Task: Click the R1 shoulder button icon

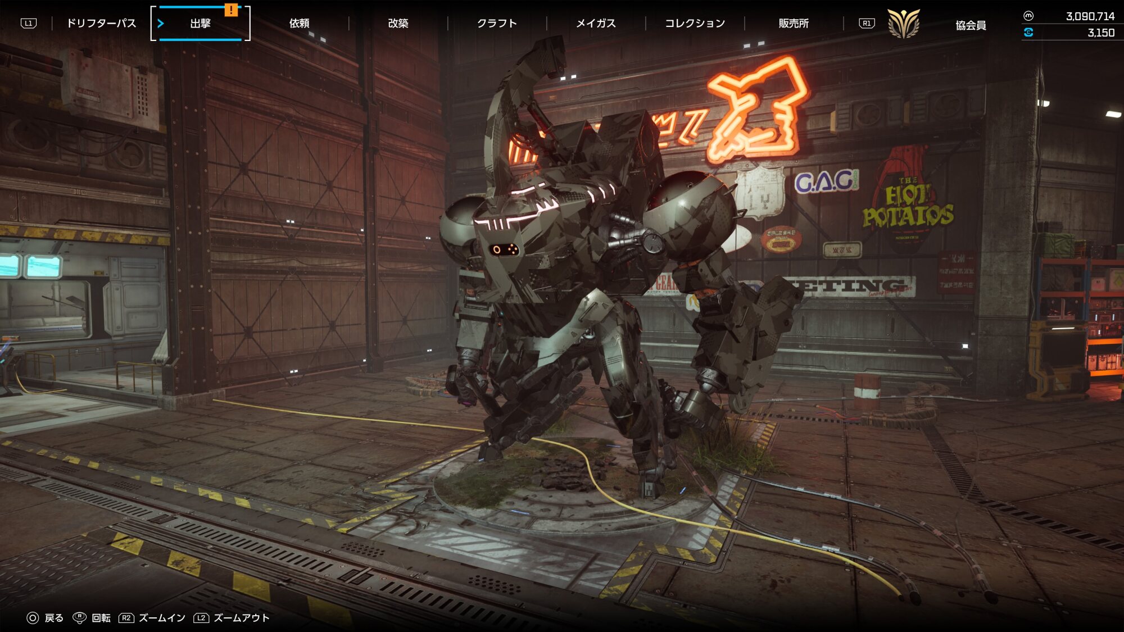Action: tap(867, 23)
